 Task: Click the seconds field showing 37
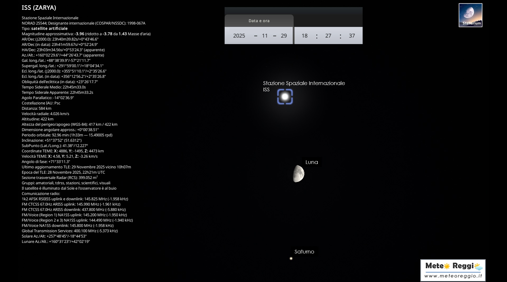pos(352,36)
